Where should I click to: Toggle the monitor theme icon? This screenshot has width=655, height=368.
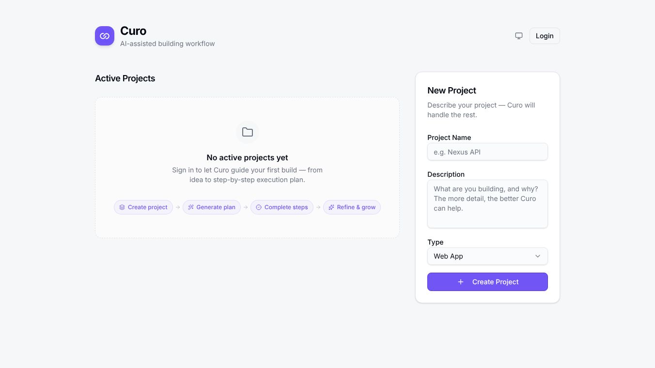[x=519, y=36]
